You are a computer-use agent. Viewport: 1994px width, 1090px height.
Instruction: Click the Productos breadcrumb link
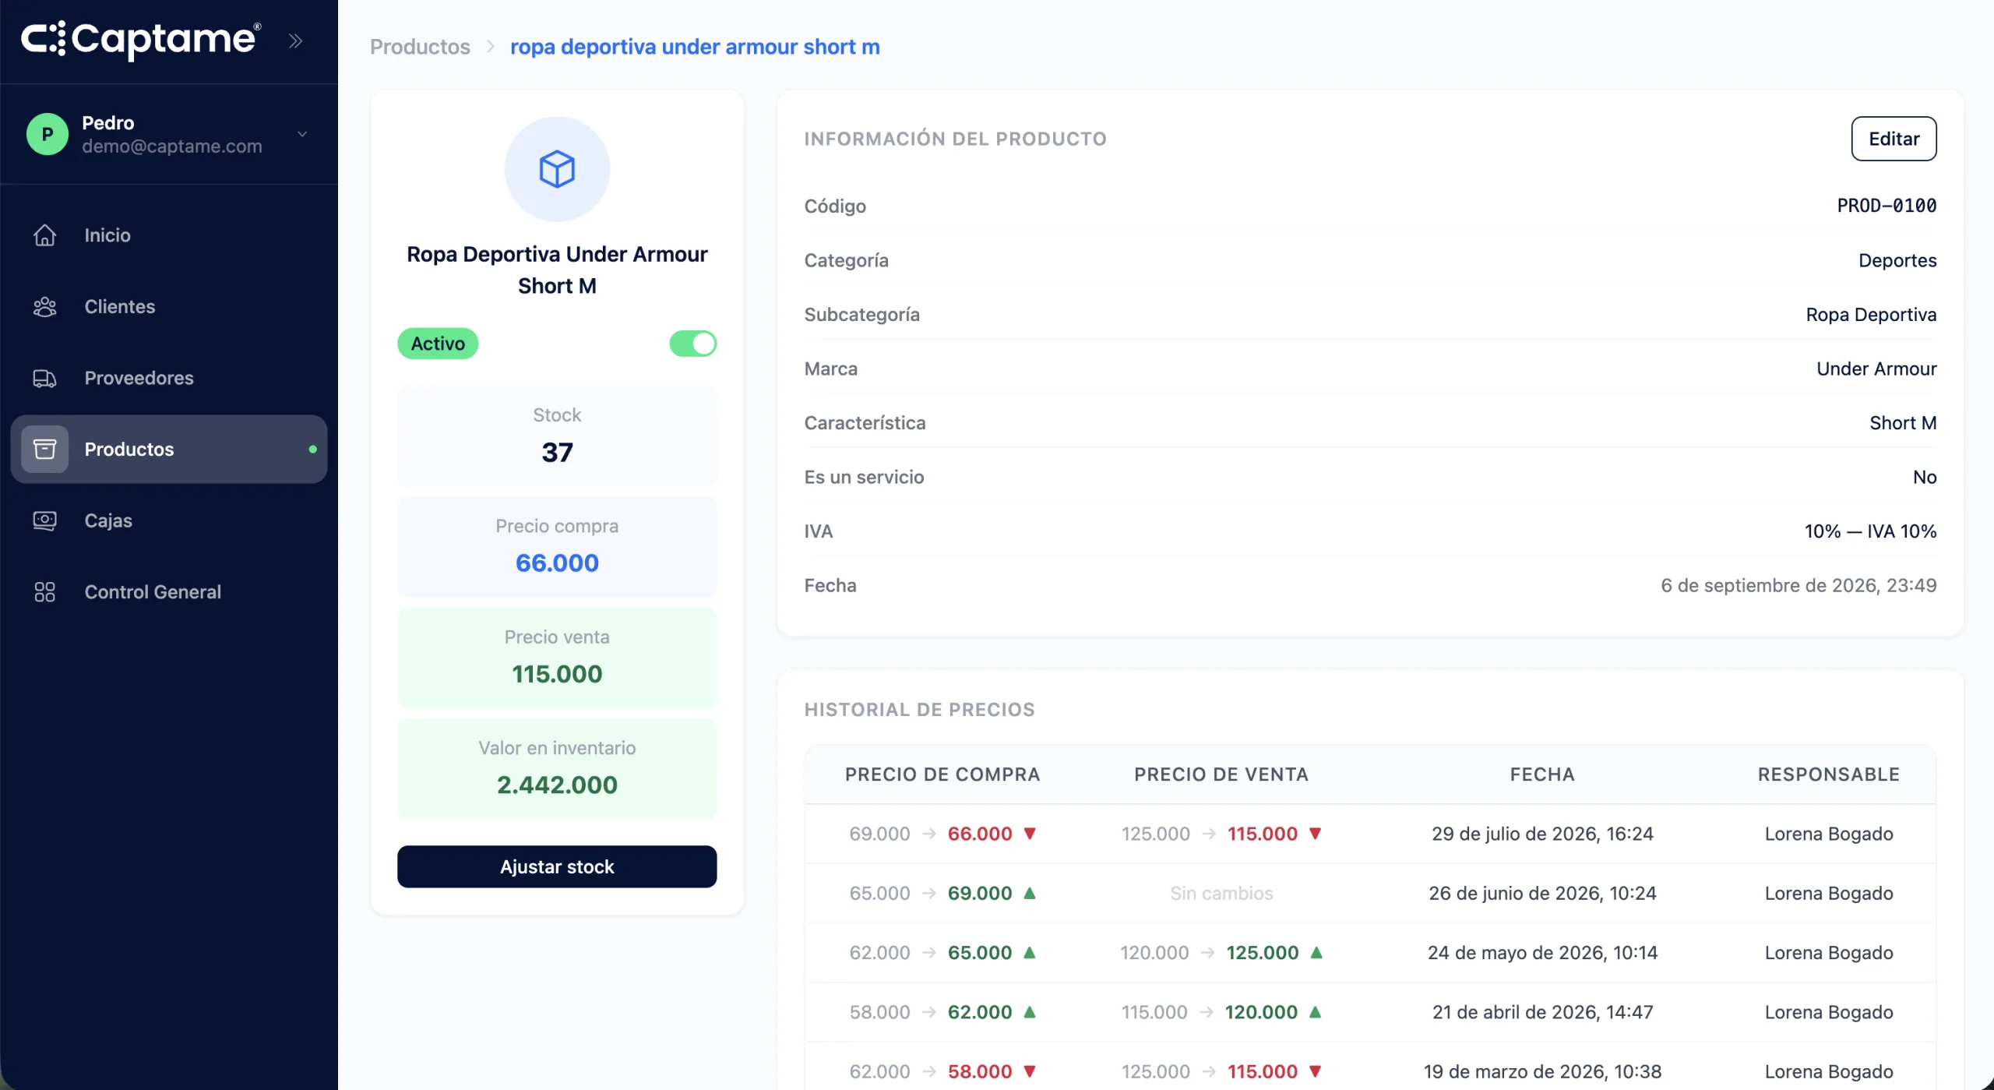click(x=420, y=47)
